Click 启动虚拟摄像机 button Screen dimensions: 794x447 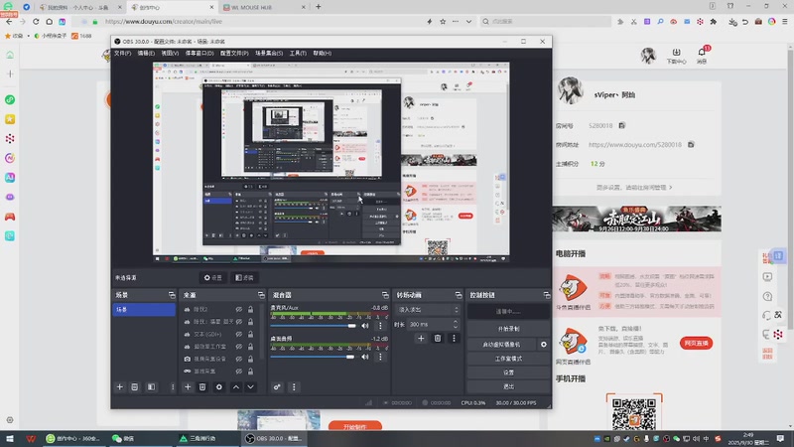click(501, 344)
